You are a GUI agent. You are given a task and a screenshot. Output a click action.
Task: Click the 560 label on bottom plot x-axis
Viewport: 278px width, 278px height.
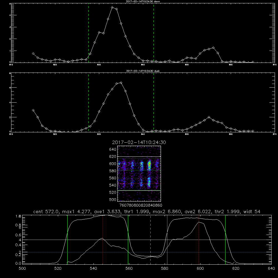click(x=129, y=269)
